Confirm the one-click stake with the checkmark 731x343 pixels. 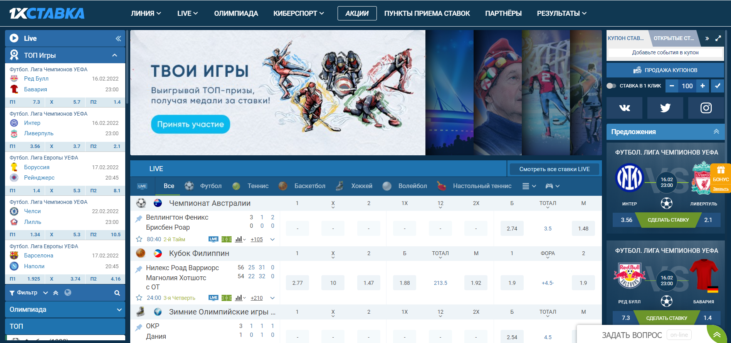pyautogui.click(x=718, y=86)
